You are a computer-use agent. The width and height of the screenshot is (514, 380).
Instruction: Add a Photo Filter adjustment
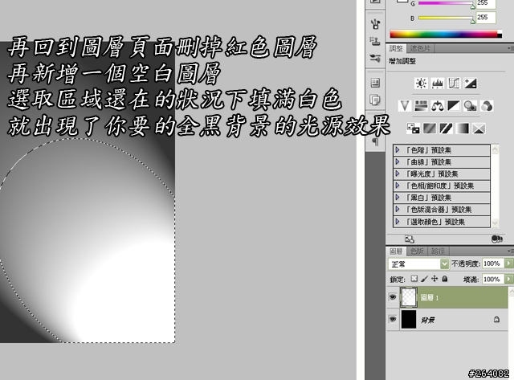pos(471,105)
